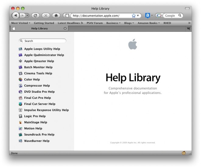Screen dimensions: 201x168
Task: Open the back/forward history dropdown arrow
Action: 27,16
